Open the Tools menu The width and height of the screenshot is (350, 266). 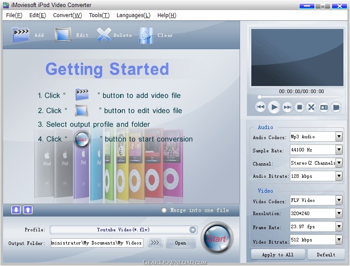pyautogui.click(x=99, y=15)
